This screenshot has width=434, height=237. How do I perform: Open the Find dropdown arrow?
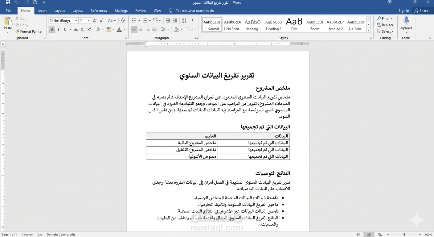coord(392,19)
